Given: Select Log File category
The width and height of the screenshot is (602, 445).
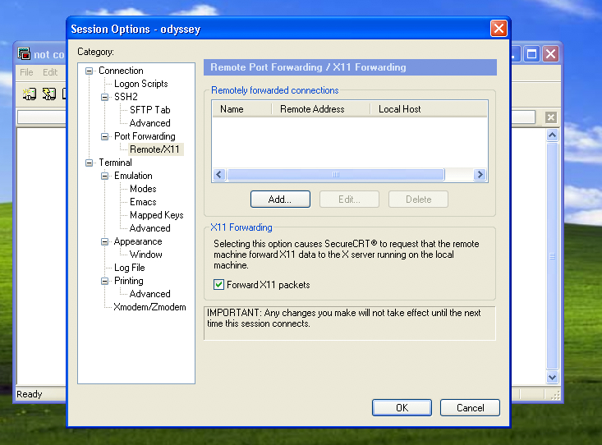Looking at the screenshot, I should pos(130,268).
